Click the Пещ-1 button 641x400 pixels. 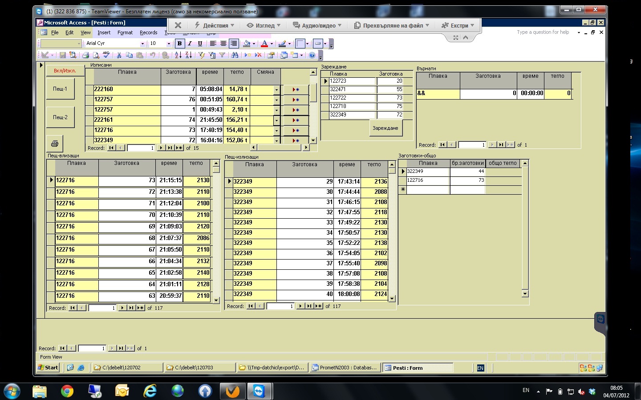60,89
